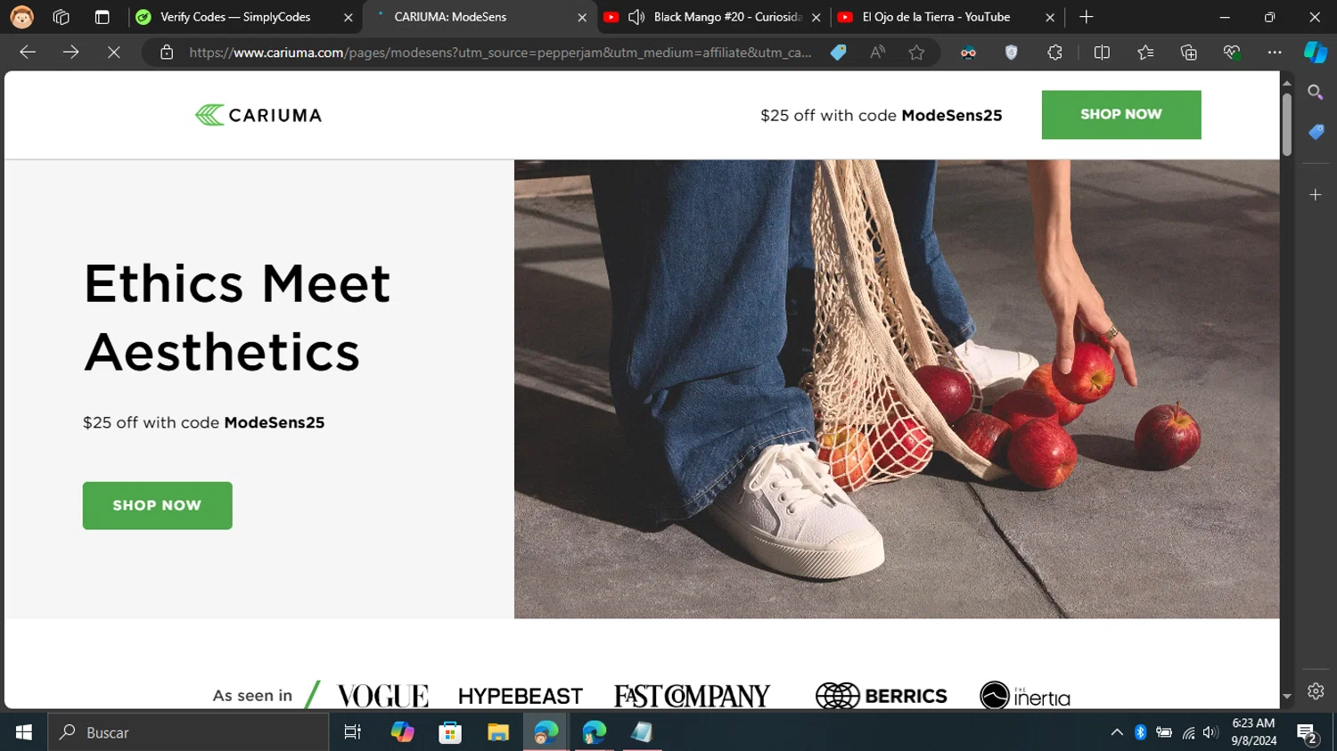This screenshot has width=1337, height=751.
Task: Click the Buscar taskbar search box
Action: [188, 732]
